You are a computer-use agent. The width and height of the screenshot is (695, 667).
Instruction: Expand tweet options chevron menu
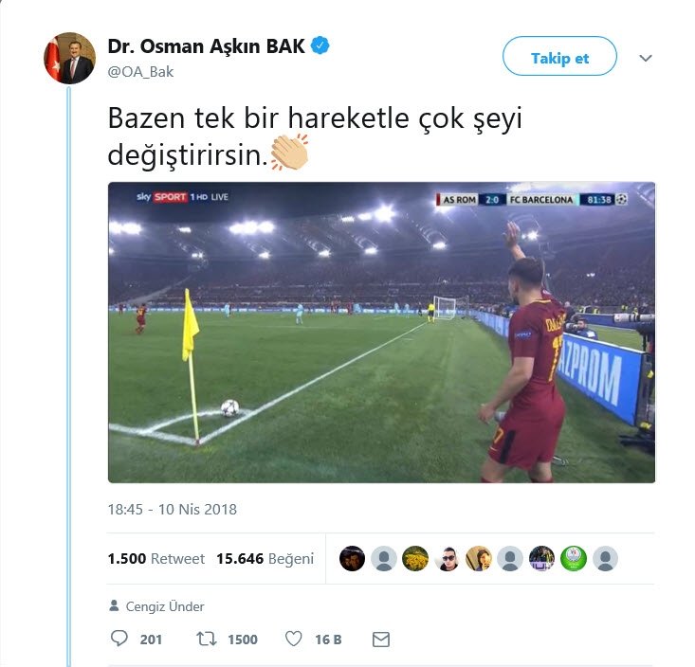click(x=646, y=58)
